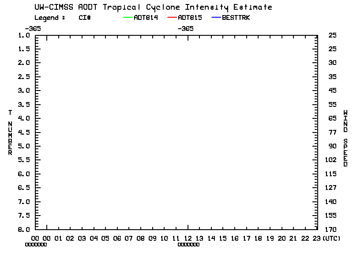Select T number value 4.0 on left axis
353x265 pixels.
coord(24,118)
